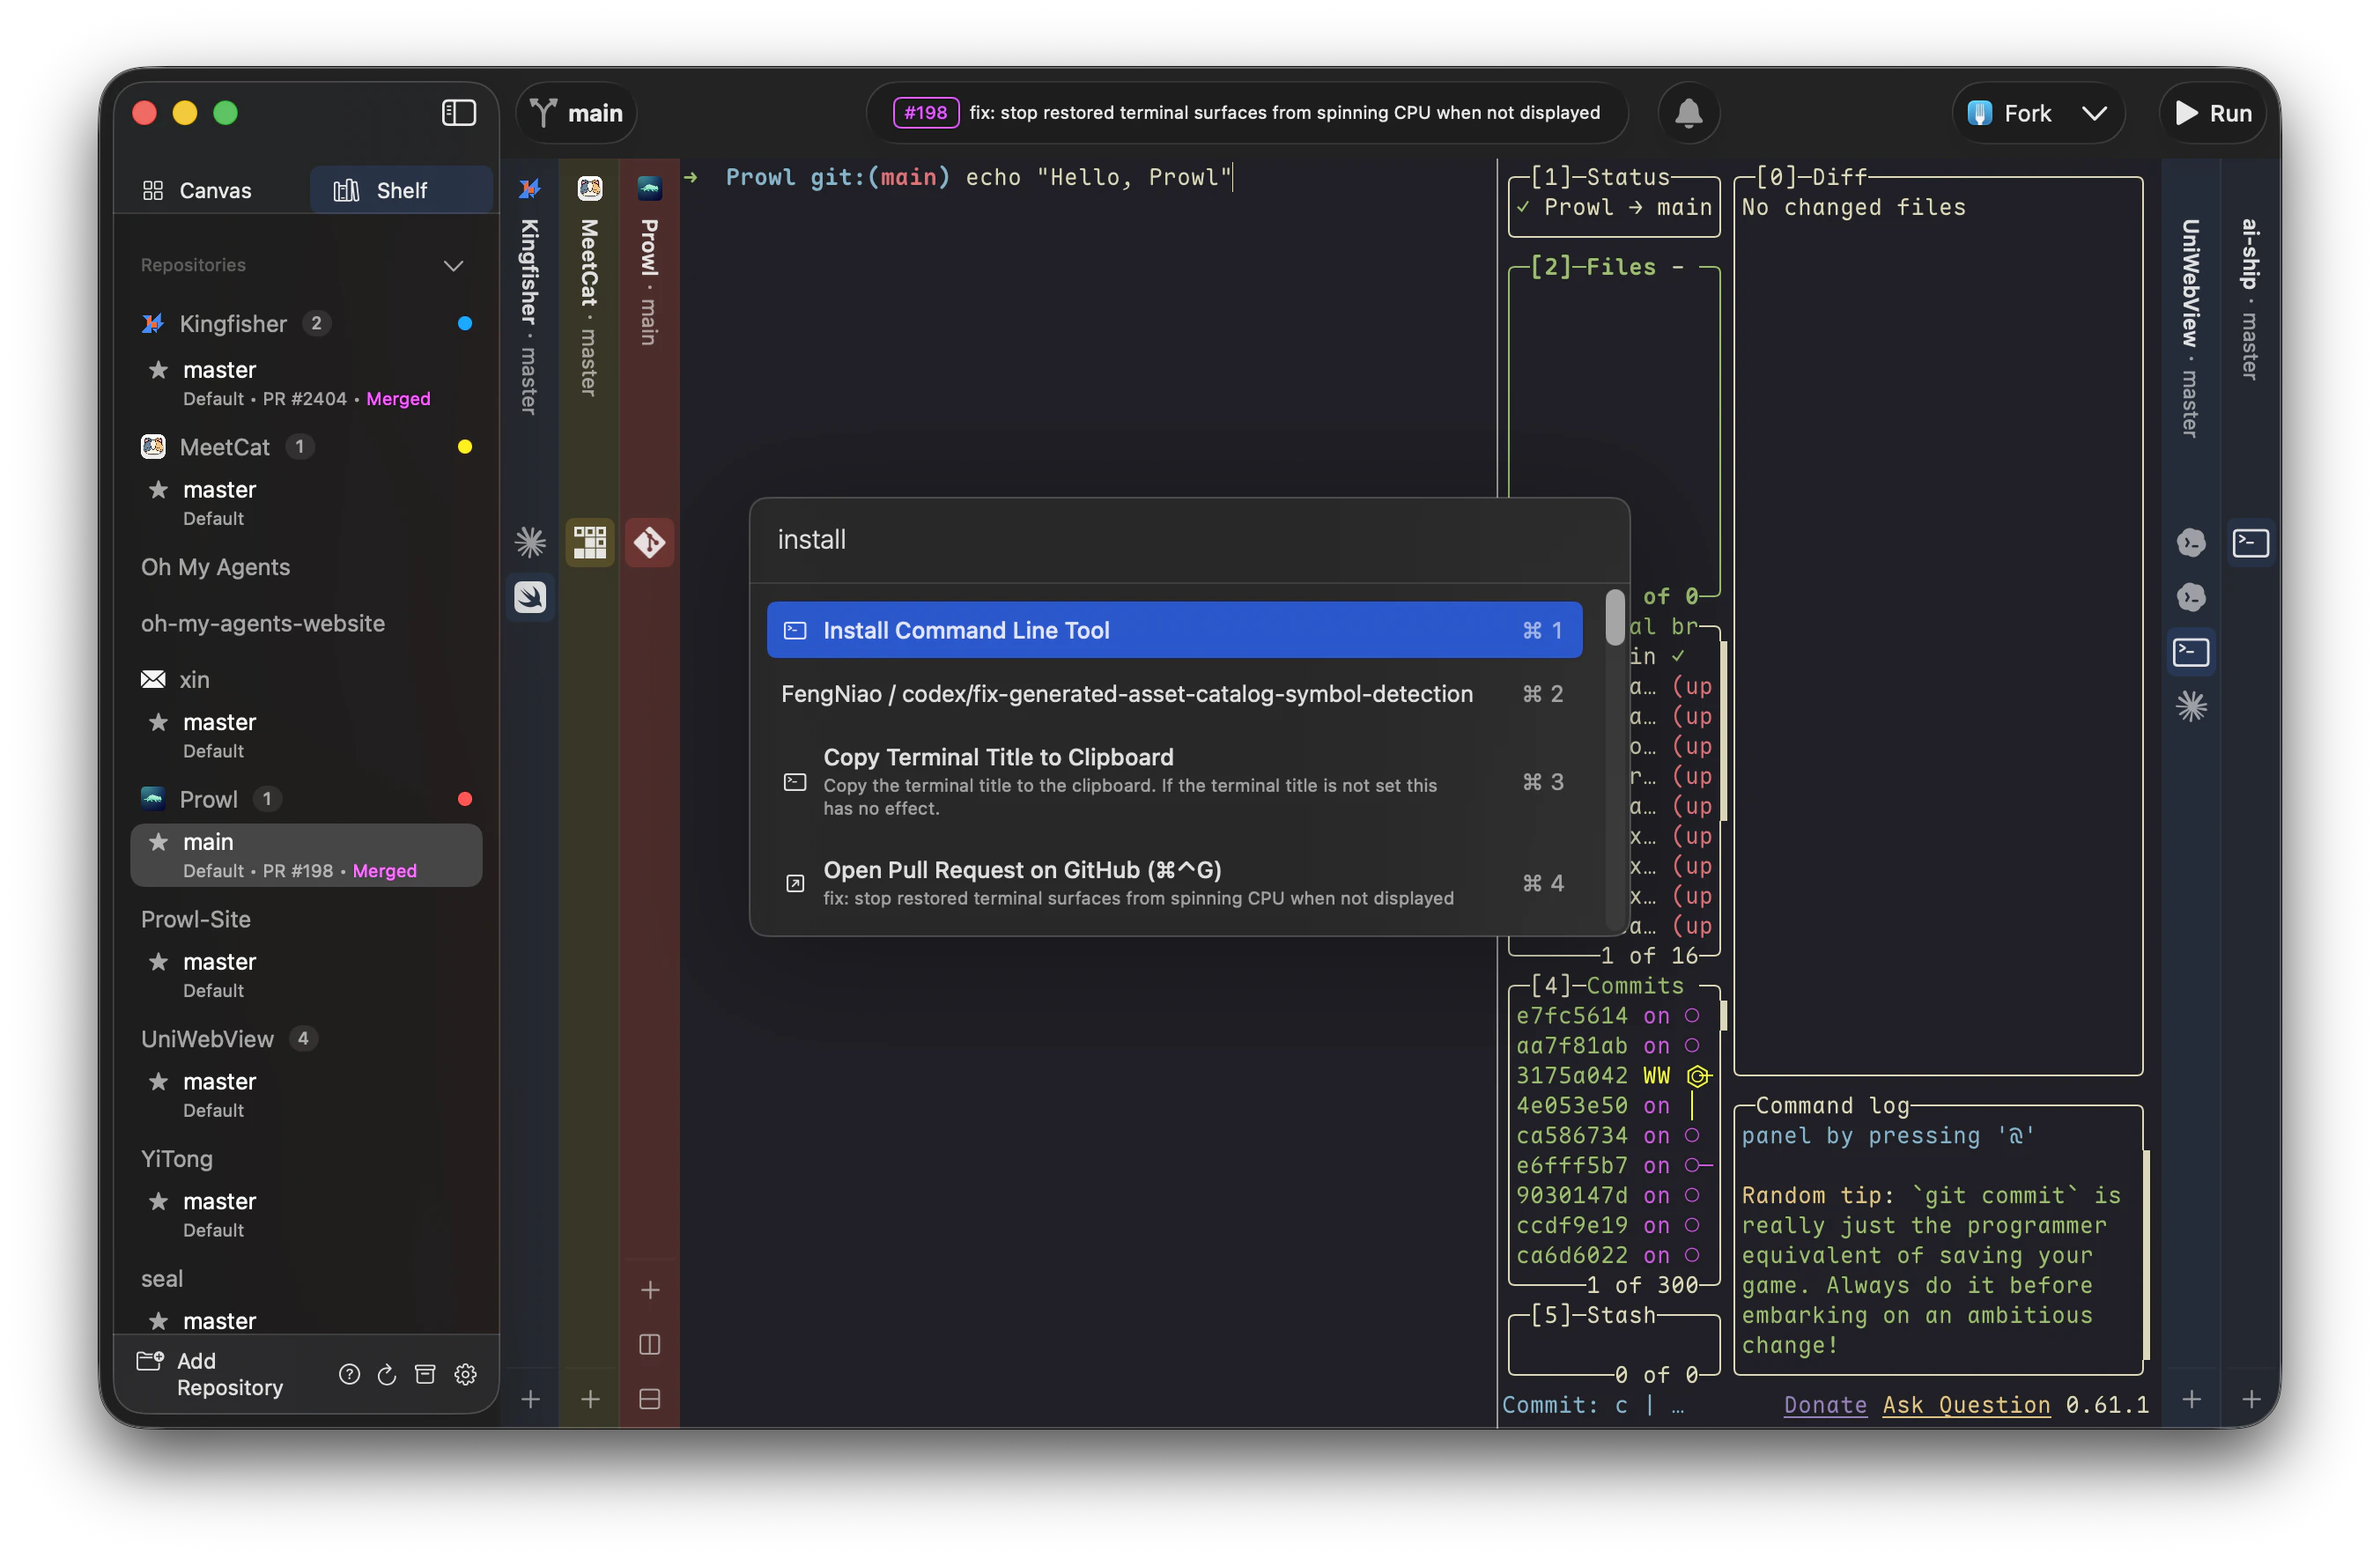
Task: Choose Open Pull Request on GitHub
Action: click(1174, 883)
